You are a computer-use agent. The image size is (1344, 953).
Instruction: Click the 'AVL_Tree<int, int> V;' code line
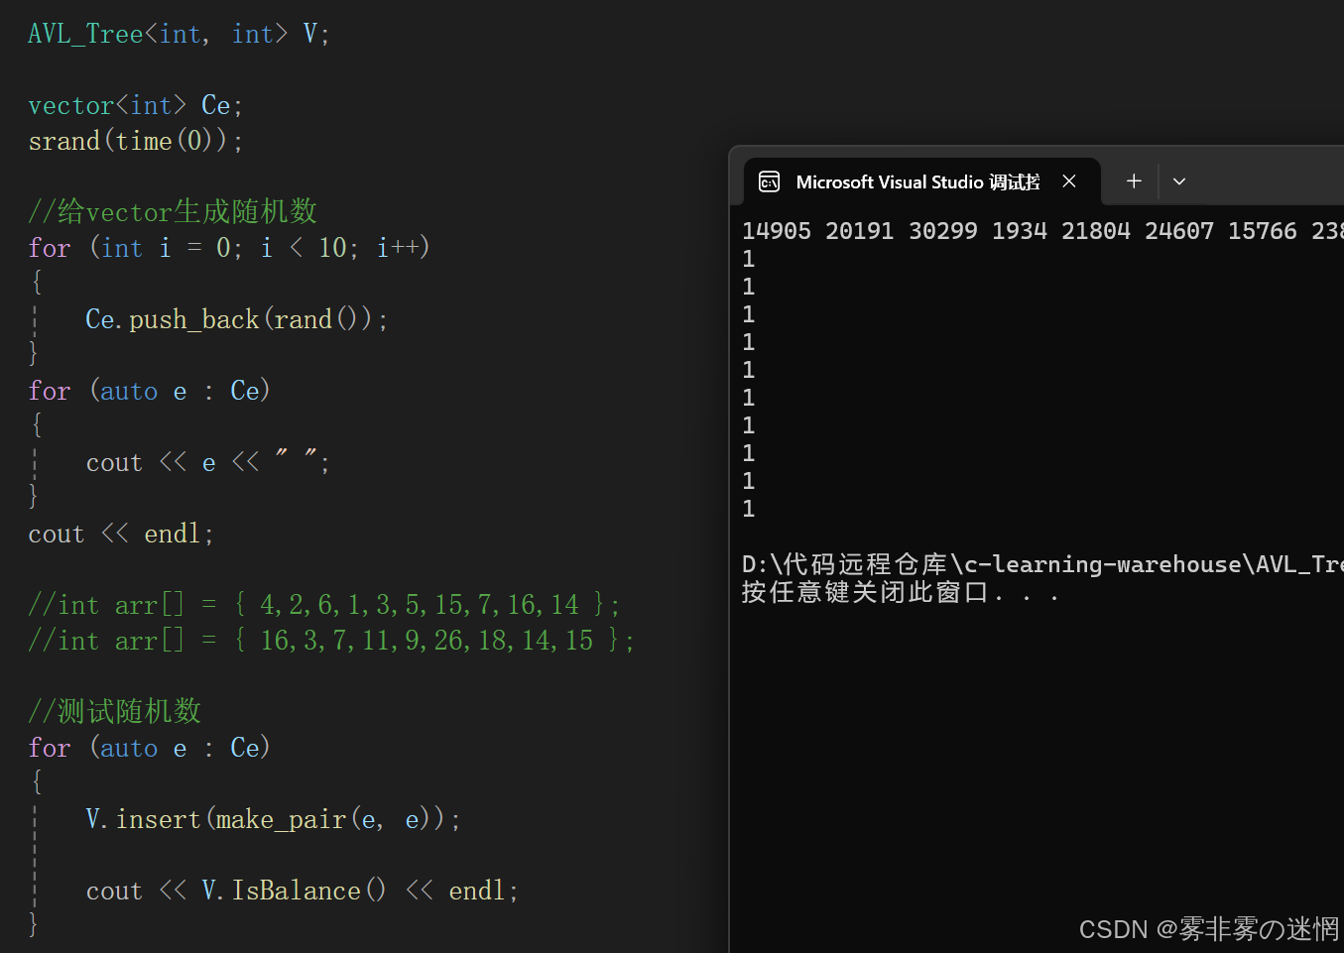pyautogui.click(x=179, y=34)
